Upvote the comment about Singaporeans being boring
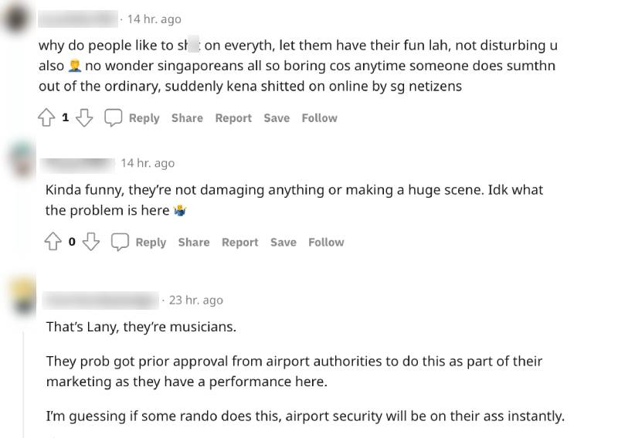Image resolution: width=618 pixels, height=438 pixels. (46, 118)
